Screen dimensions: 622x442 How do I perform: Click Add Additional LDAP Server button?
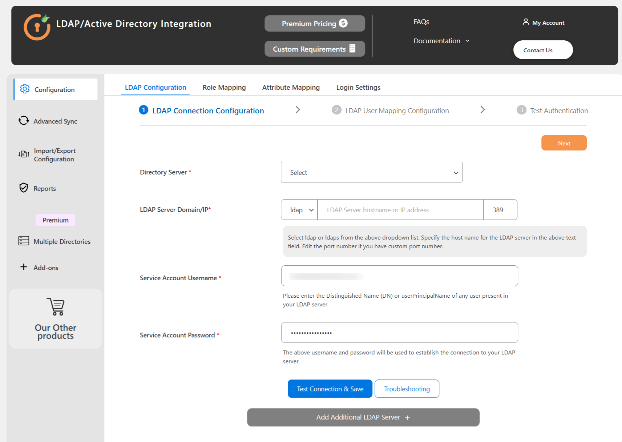[363, 417]
